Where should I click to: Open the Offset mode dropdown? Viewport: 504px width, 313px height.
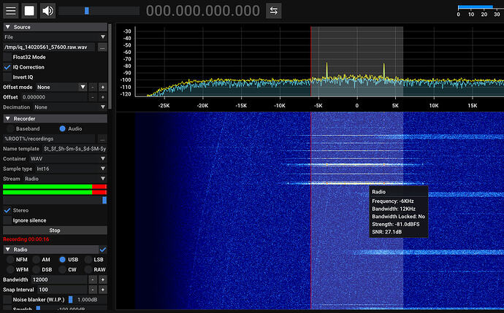61,87
